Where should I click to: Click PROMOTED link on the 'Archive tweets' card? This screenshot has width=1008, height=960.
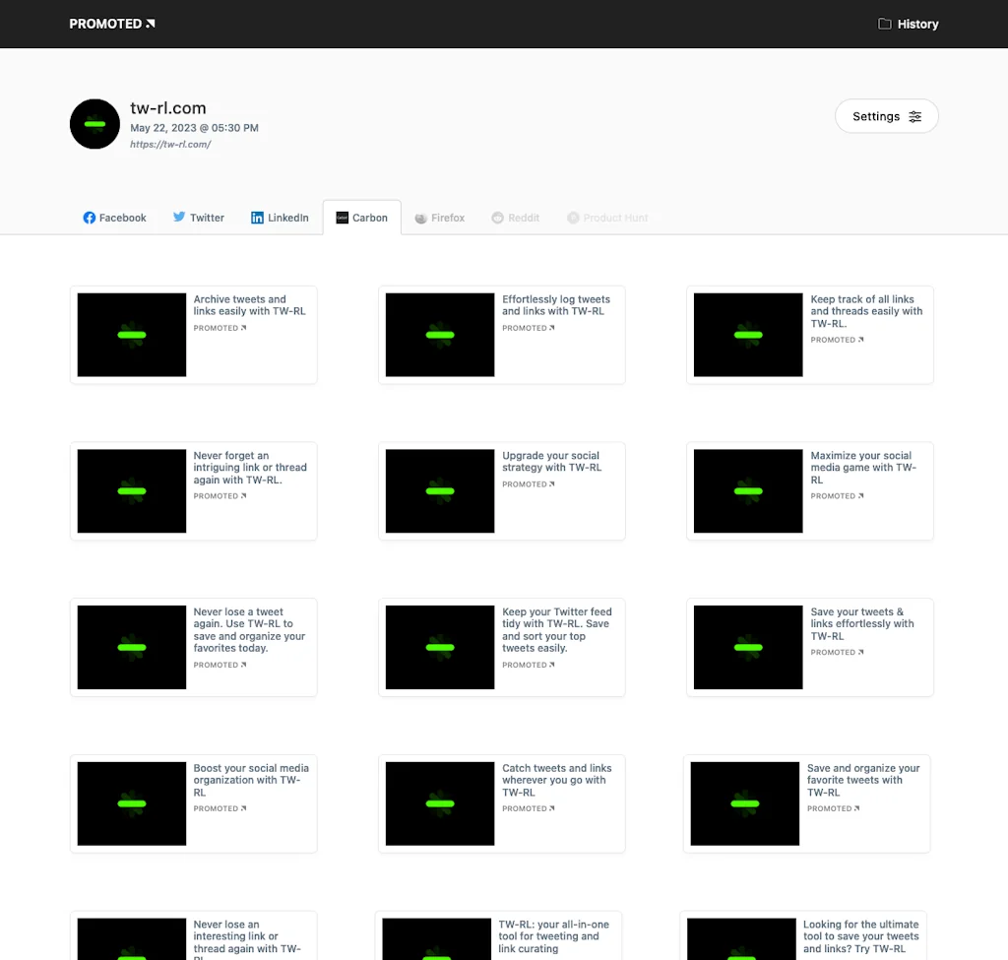tap(219, 327)
